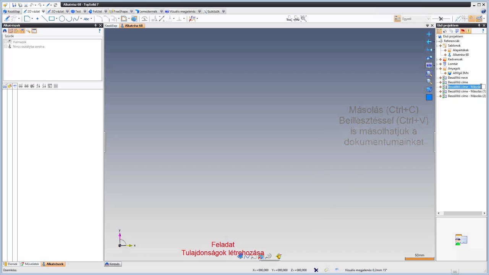
Task: Click the blue 3D cube view icon
Action: [x=429, y=89]
